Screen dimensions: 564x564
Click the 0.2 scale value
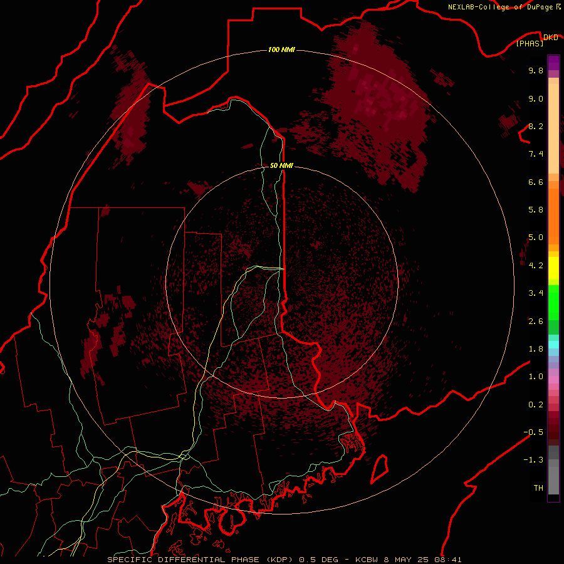point(536,405)
